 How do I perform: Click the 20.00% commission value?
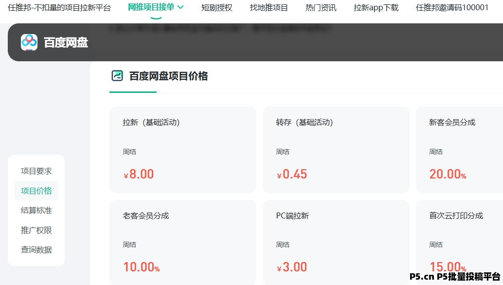(448, 174)
